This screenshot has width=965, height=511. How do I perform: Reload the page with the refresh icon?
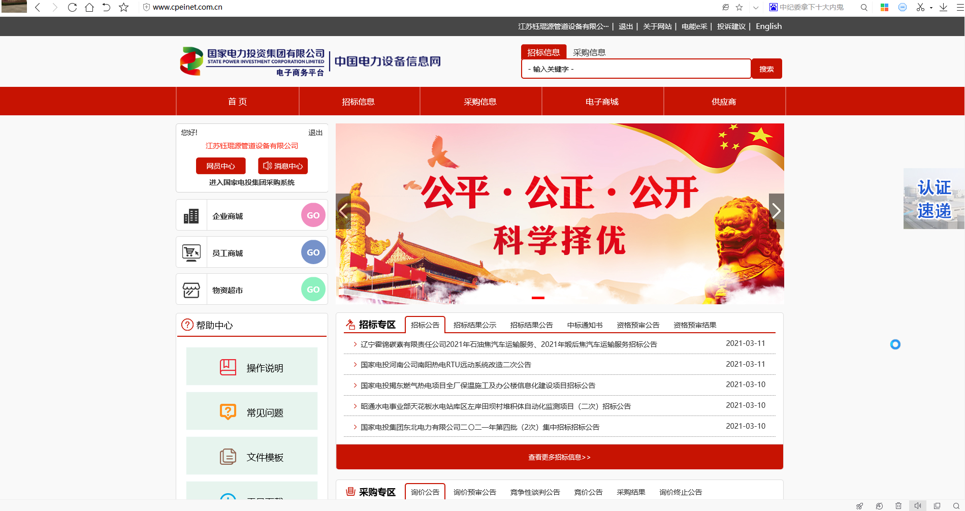(x=72, y=7)
